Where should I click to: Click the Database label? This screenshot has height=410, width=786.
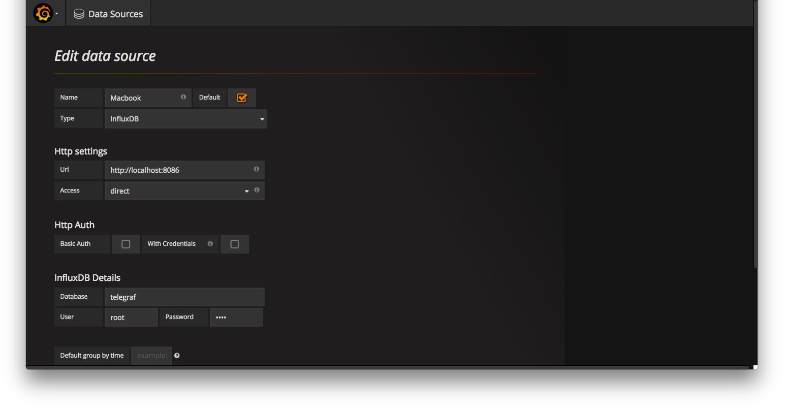74,297
